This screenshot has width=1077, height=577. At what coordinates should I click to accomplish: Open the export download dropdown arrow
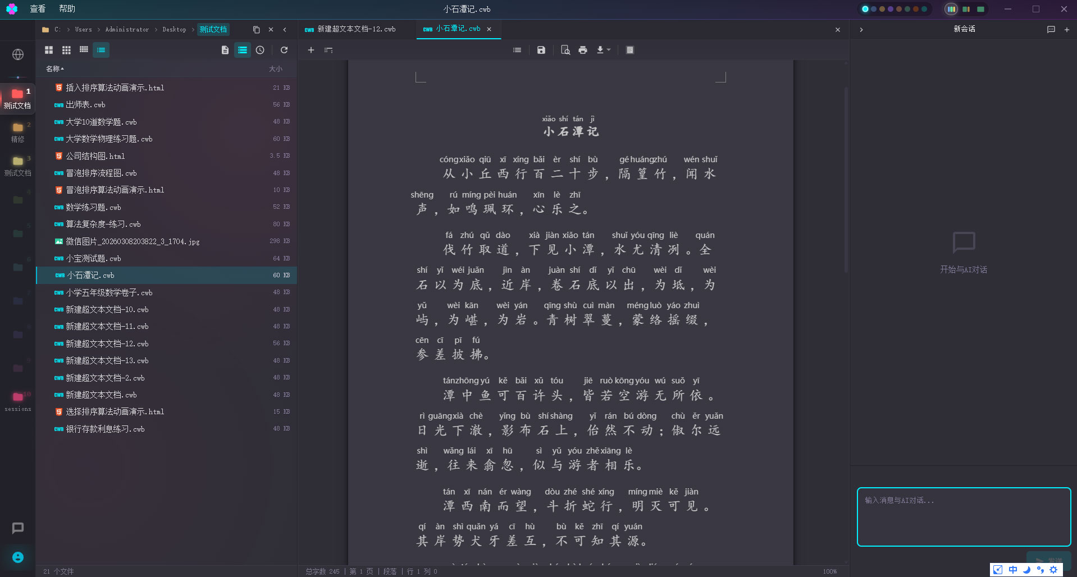[x=609, y=50]
